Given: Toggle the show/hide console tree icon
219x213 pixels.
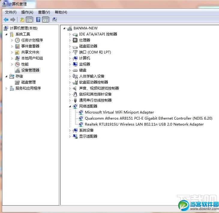Looking at the screenshot, I should click(29, 20).
